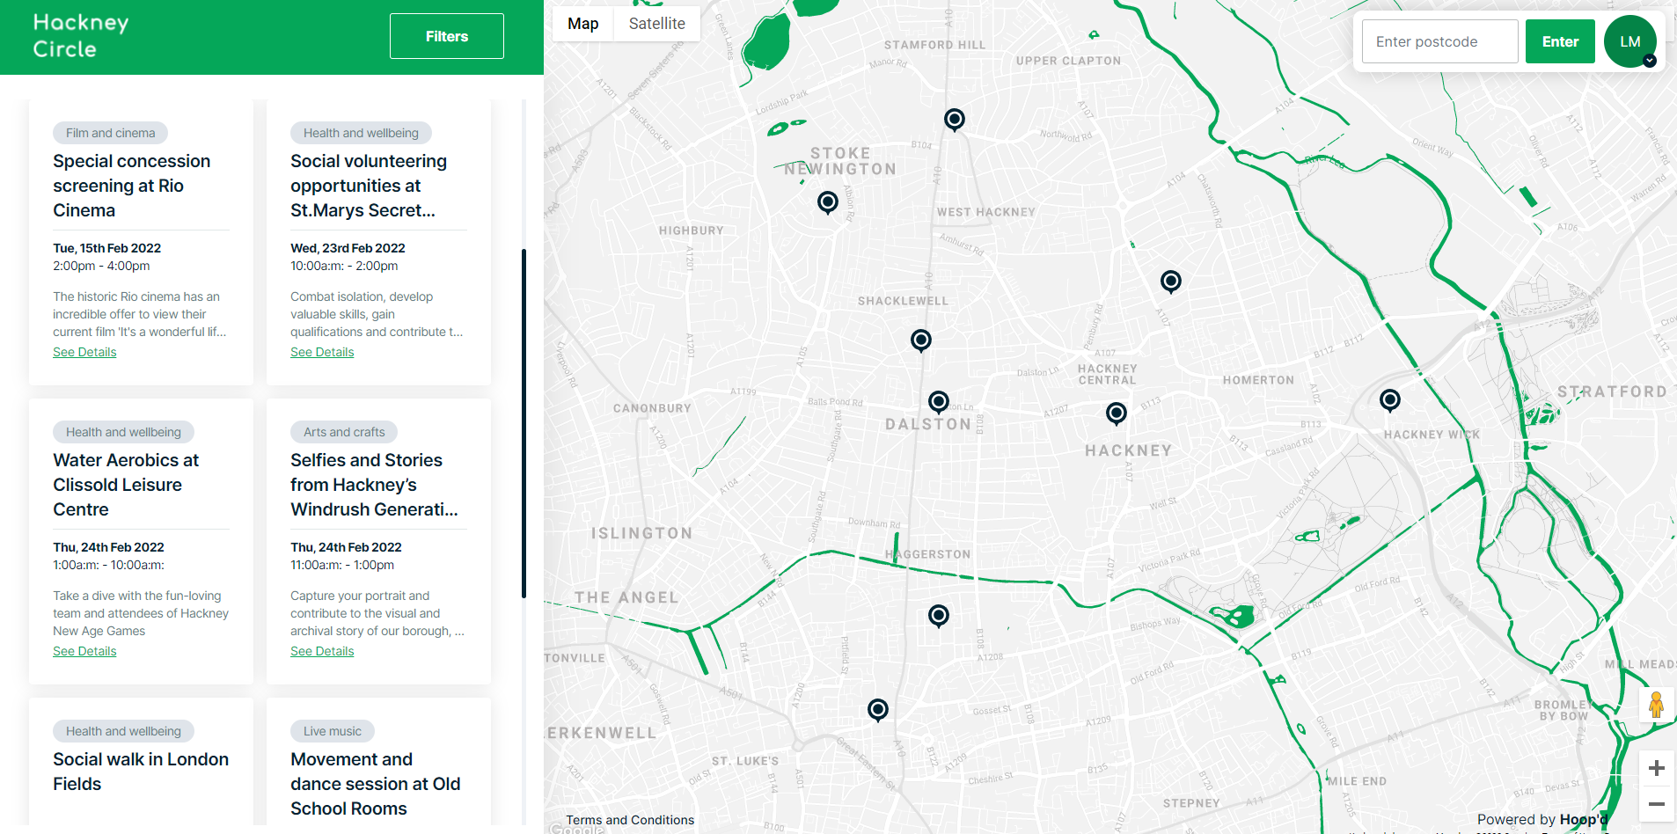Click the map pin near Great Eastern St
The height and width of the screenshot is (834, 1677).
[x=878, y=710]
